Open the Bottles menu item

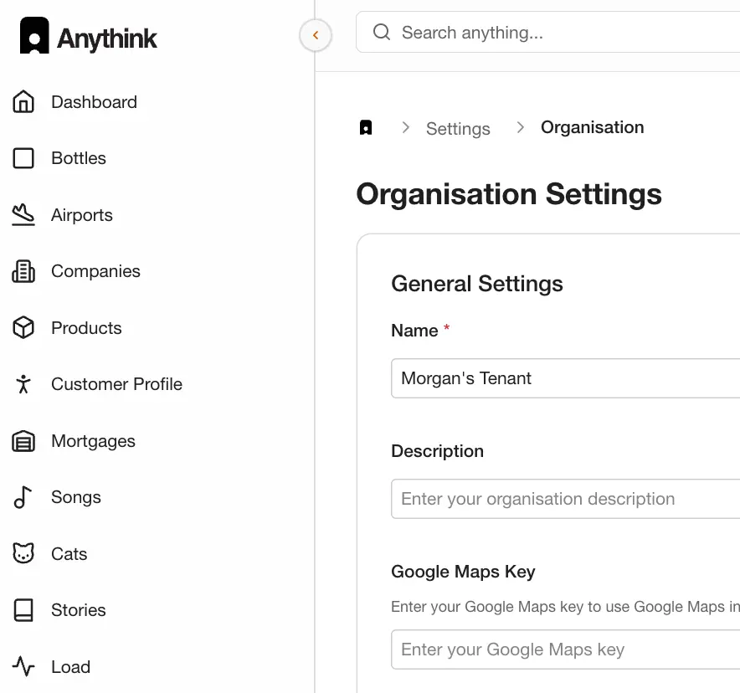[x=79, y=158]
